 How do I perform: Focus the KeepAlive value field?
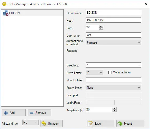[x=99, y=110]
